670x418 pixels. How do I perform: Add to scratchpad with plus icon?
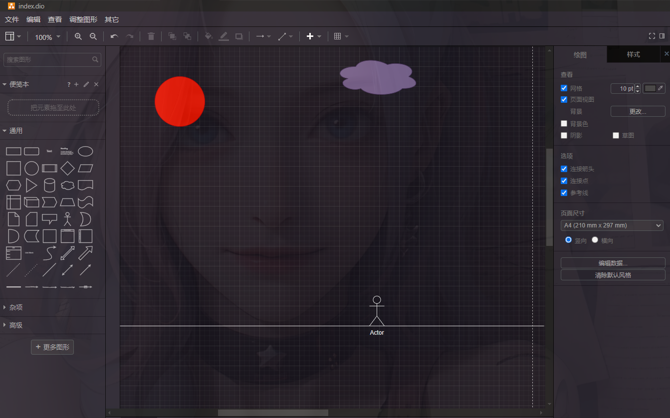pos(76,85)
